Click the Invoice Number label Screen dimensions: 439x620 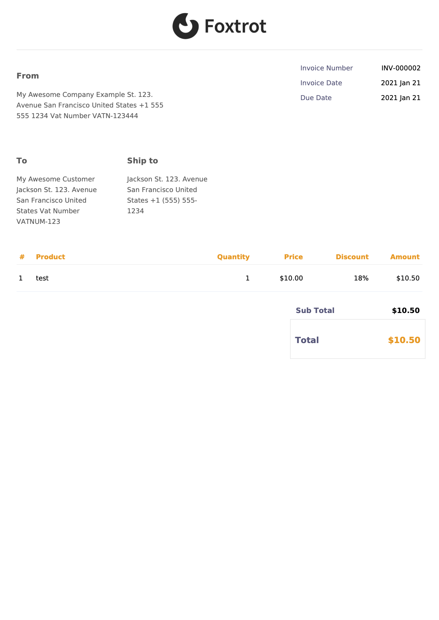click(326, 68)
